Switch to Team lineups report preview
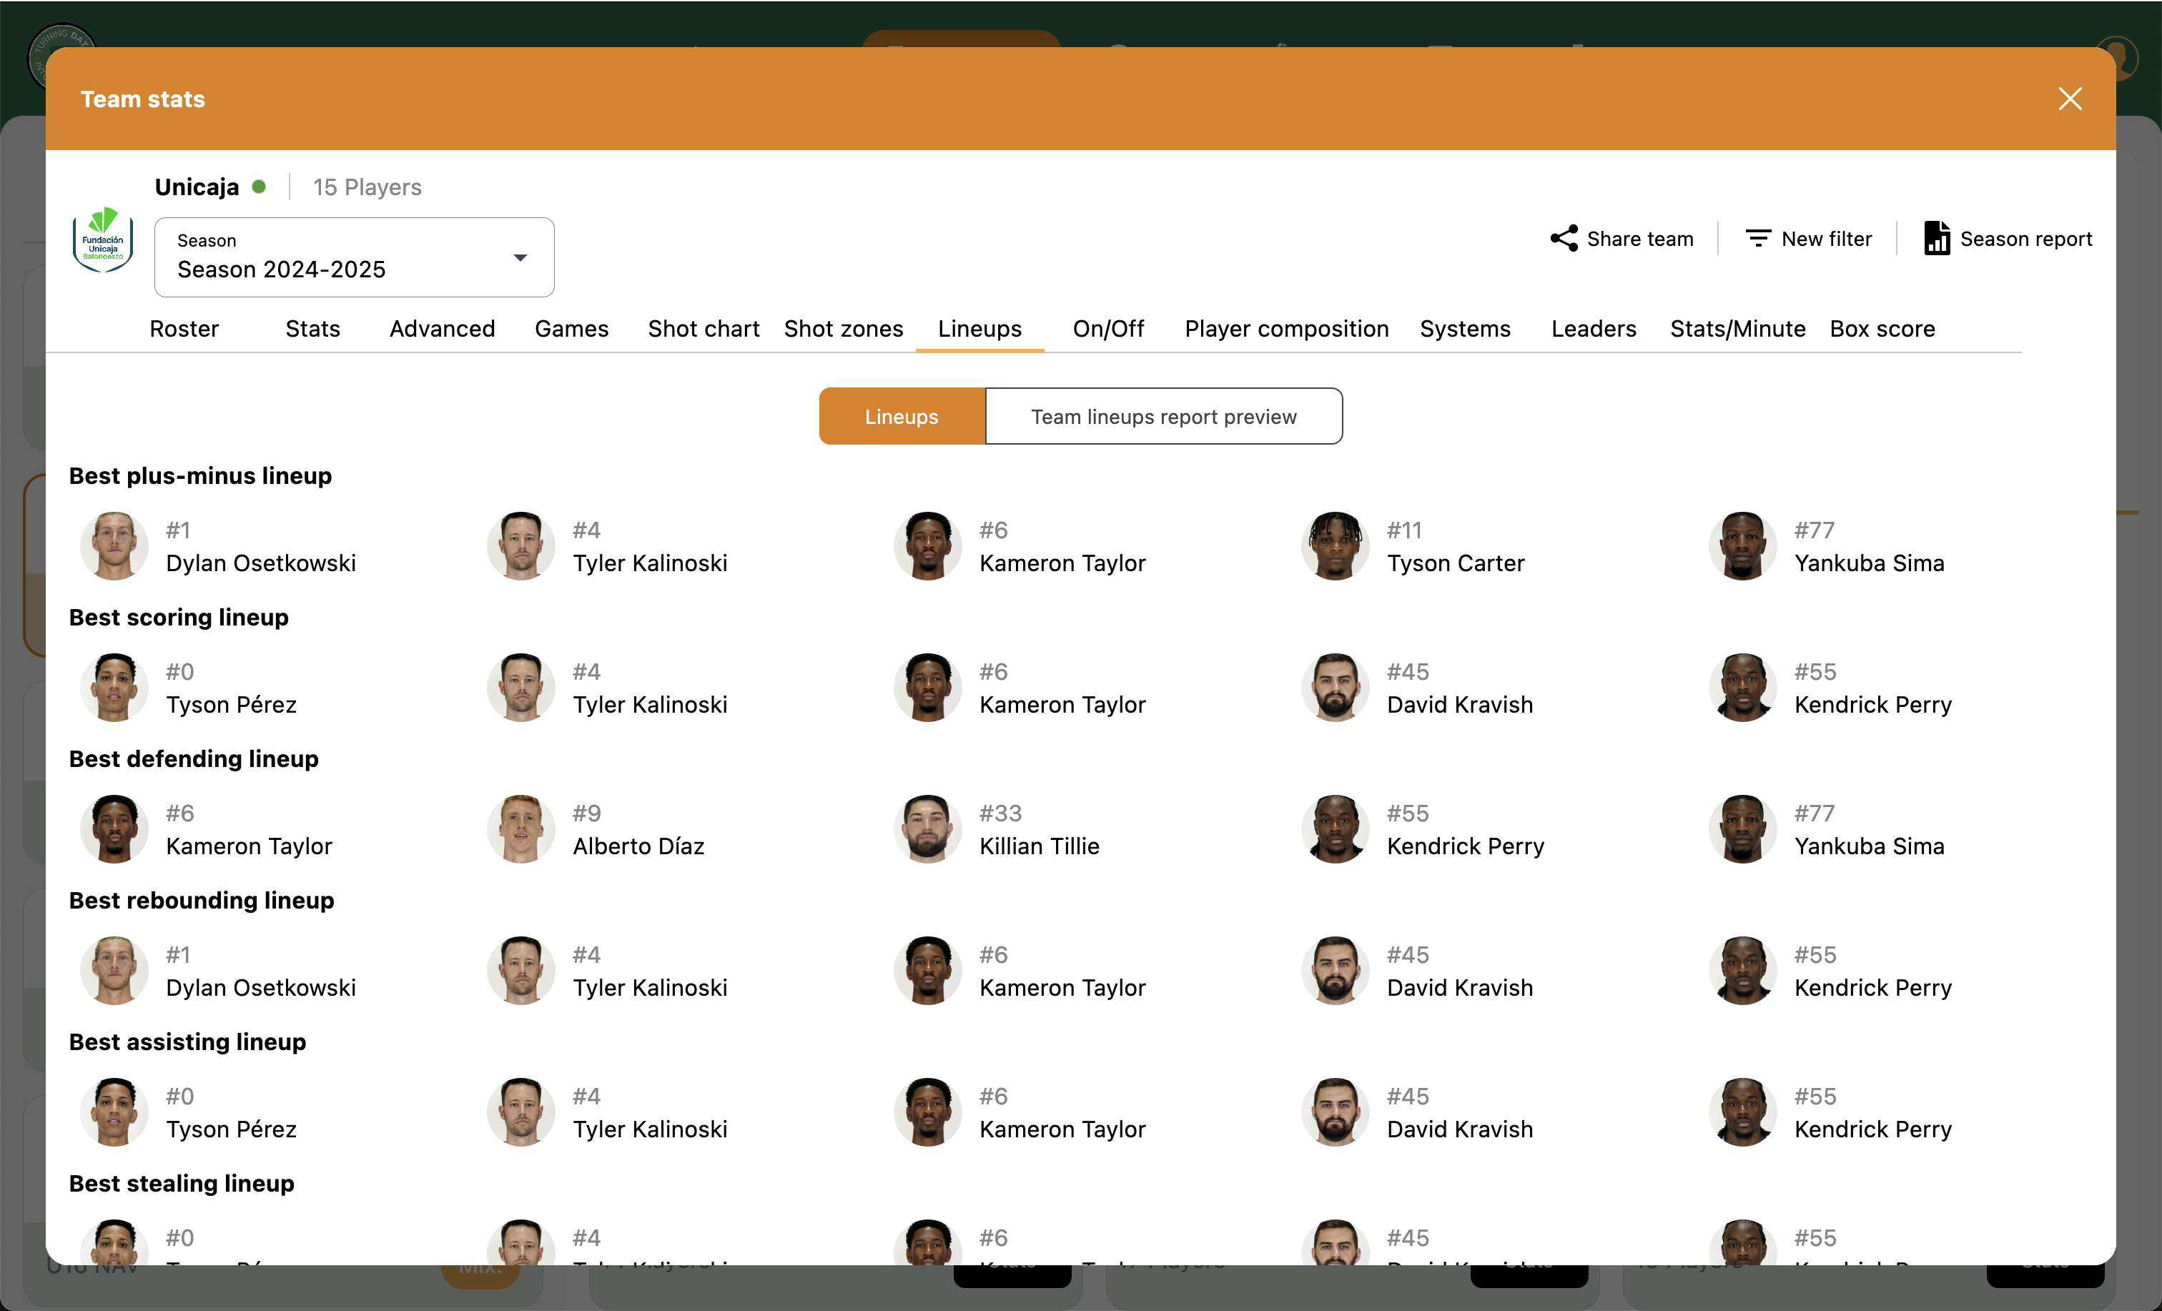This screenshot has height=1311, width=2162. coord(1163,417)
